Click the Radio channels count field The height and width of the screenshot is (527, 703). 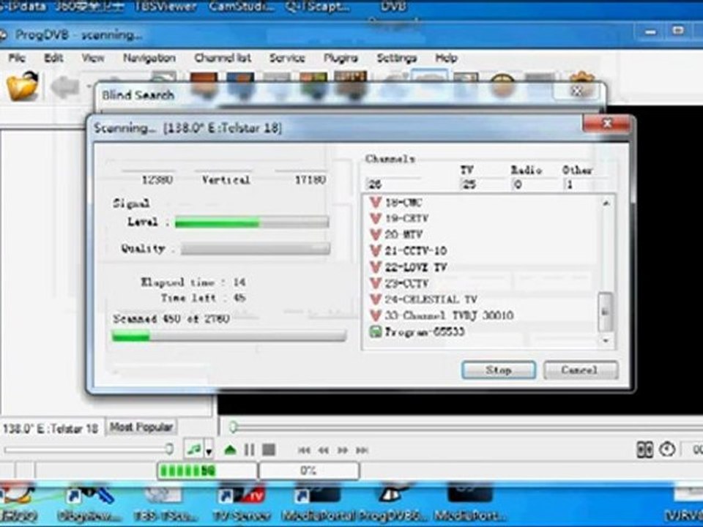click(x=534, y=184)
